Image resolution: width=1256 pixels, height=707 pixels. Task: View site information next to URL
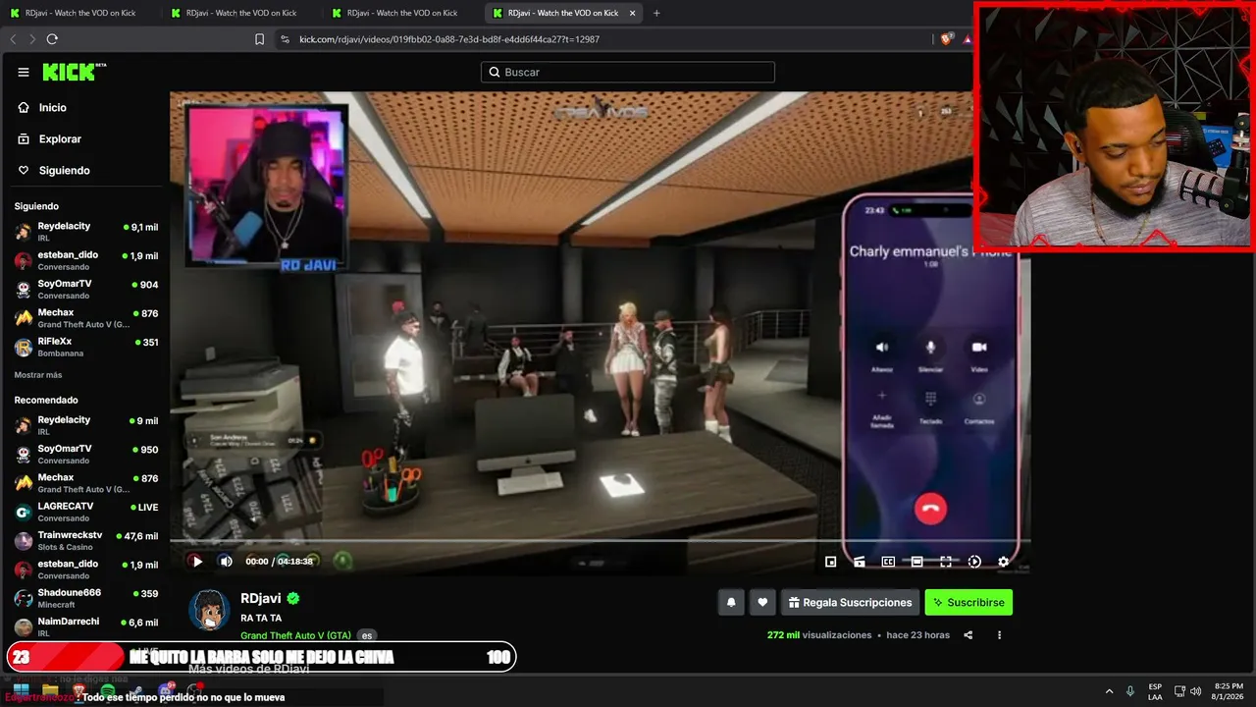pos(285,39)
